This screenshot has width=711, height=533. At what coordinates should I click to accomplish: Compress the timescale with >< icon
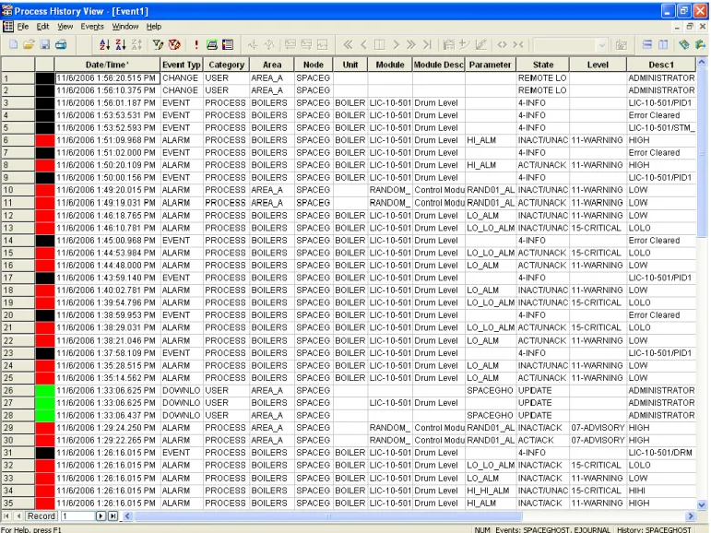[x=518, y=44]
